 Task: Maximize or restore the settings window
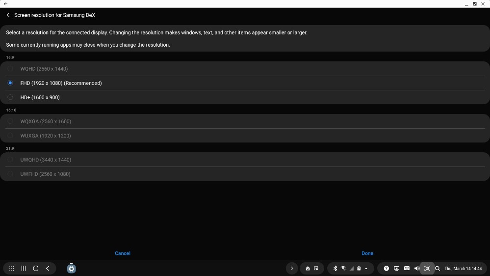[x=475, y=4]
